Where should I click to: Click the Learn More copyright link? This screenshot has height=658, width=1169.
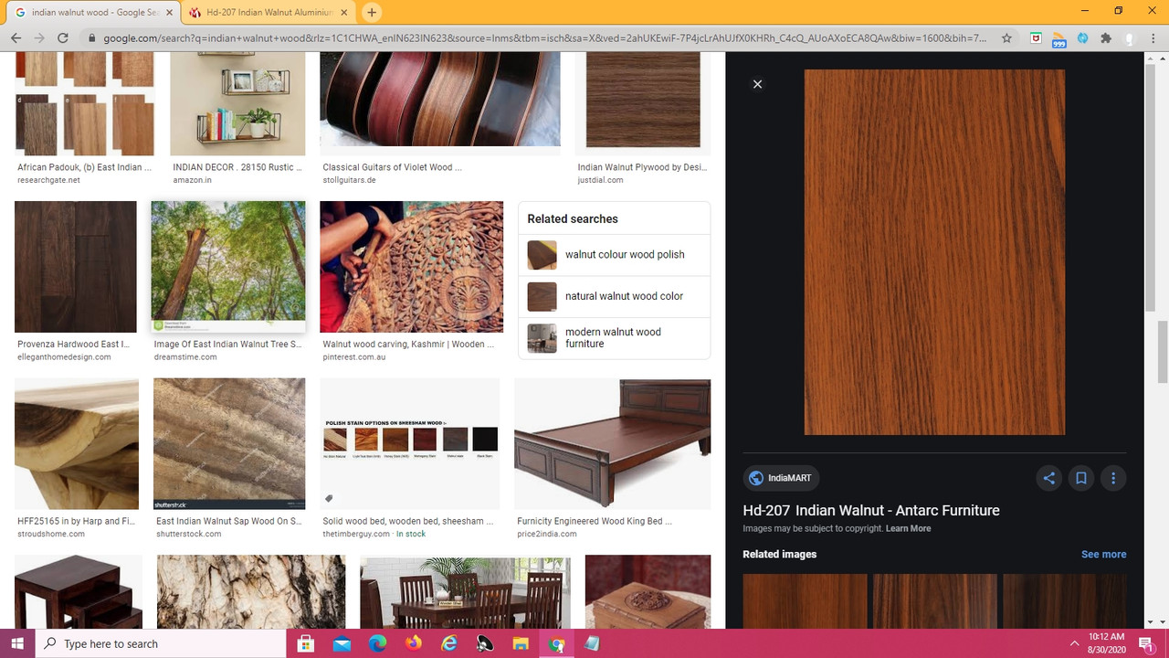[908, 528]
